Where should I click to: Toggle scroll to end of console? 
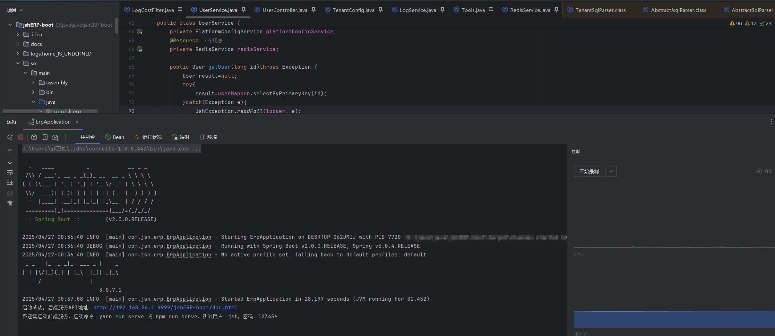10,183
